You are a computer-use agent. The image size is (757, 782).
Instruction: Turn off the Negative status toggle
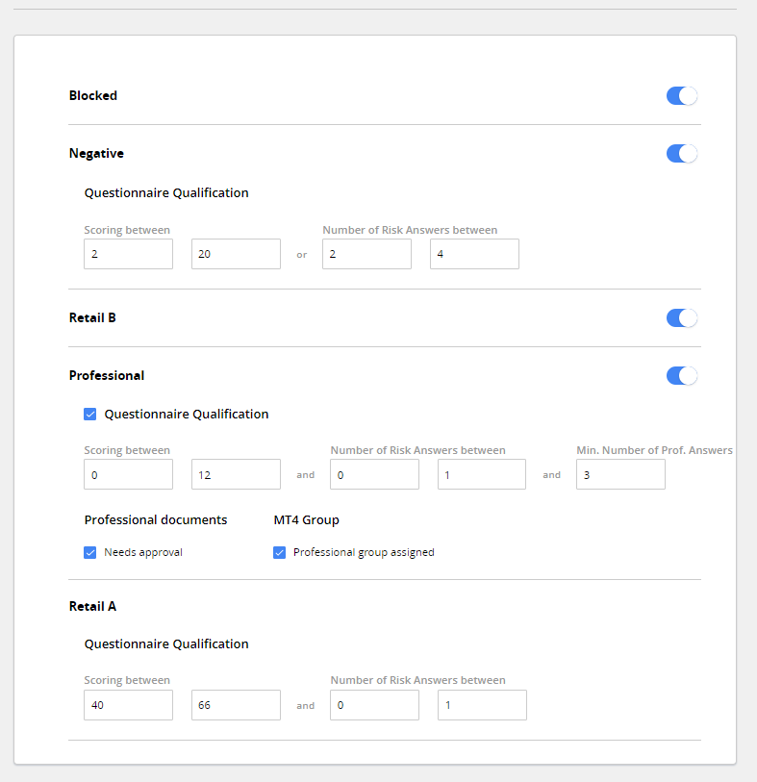tap(682, 153)
